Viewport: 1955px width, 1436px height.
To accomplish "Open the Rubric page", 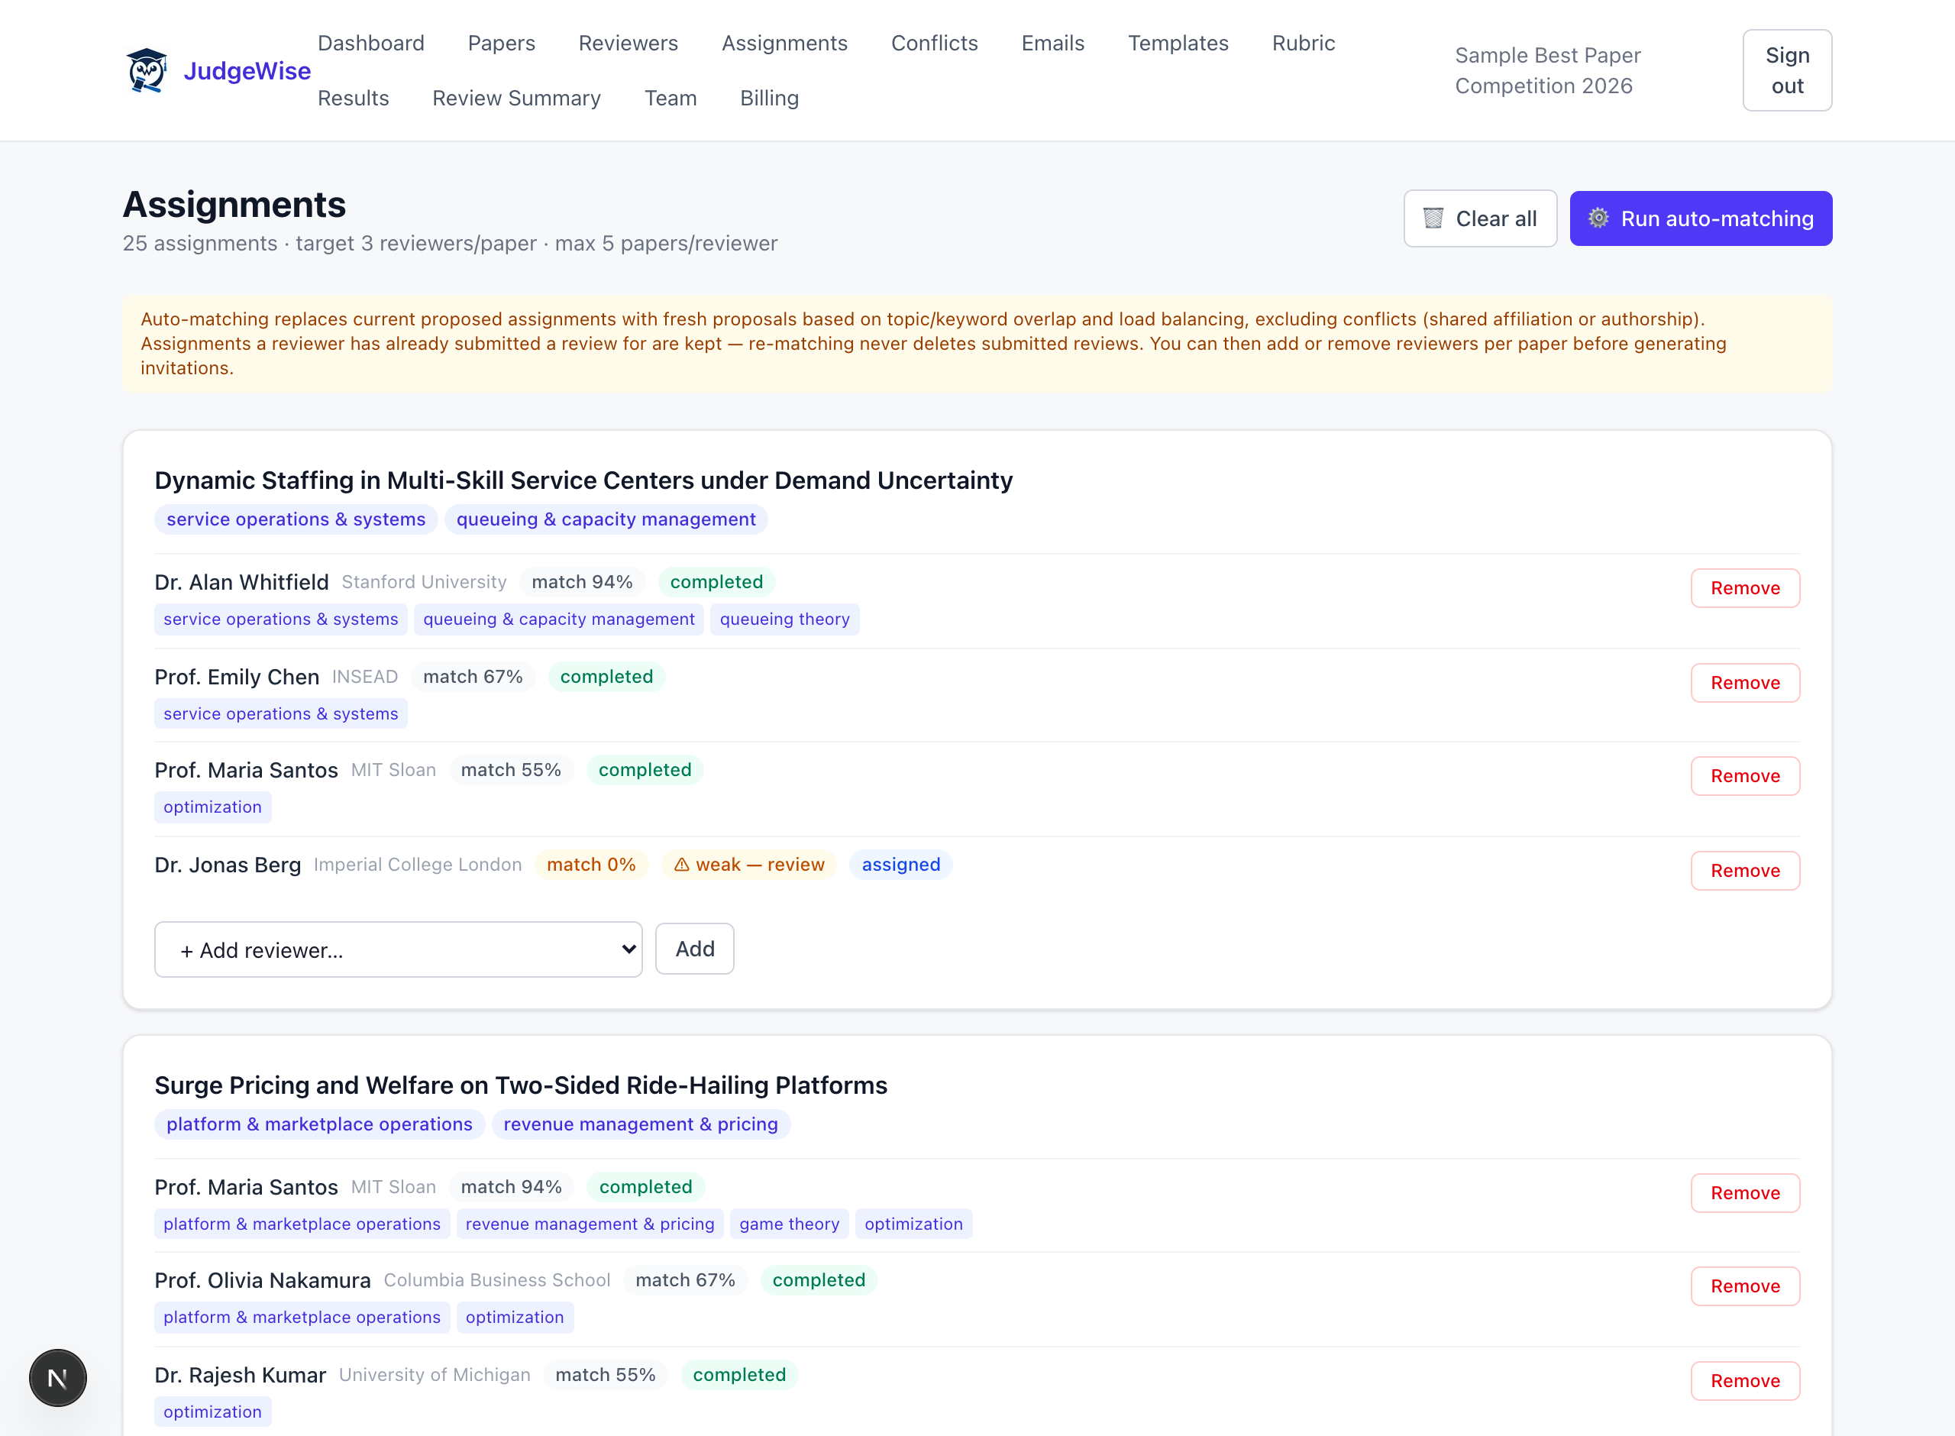I will 1304,43.
